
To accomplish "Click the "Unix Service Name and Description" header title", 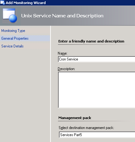I will coord(62,16).
